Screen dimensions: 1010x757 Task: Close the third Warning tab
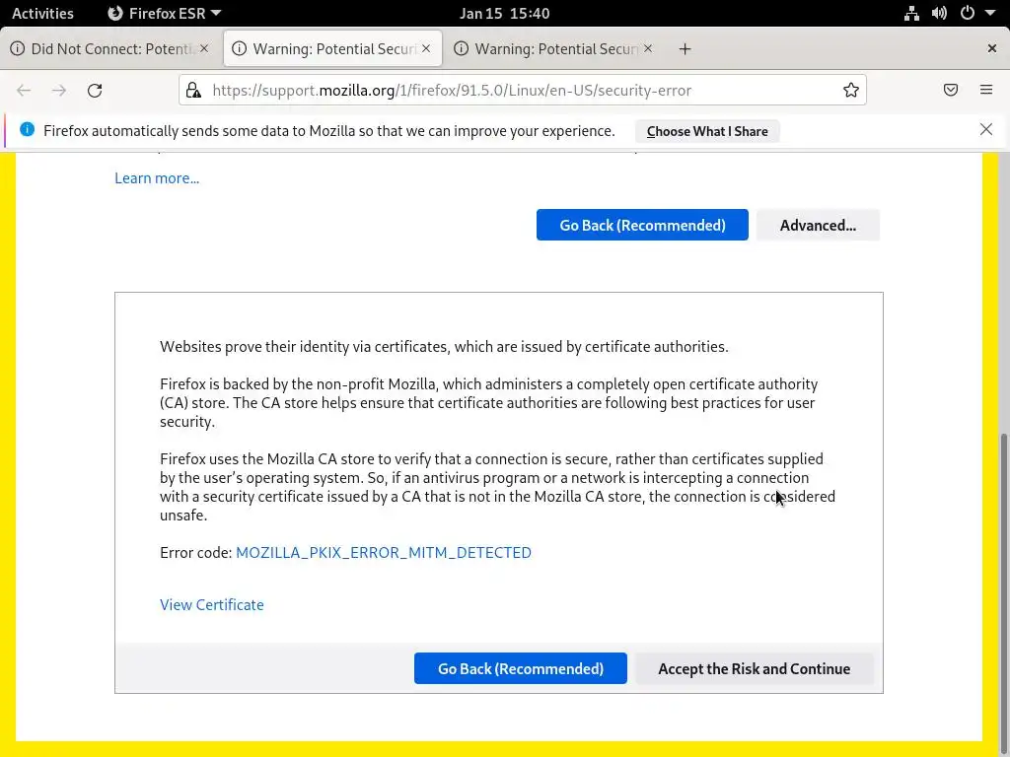[648, 48]
